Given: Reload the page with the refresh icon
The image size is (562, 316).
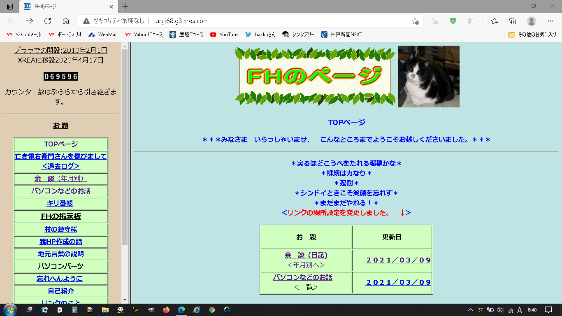Looking at the screenshot, I should tap(48, 21).
